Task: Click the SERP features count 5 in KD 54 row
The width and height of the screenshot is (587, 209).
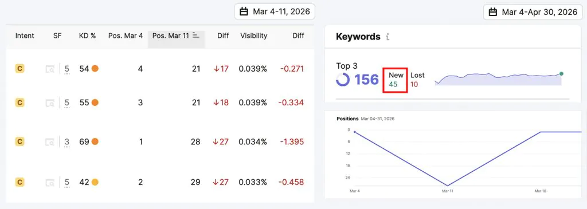Action: (67, 69)
